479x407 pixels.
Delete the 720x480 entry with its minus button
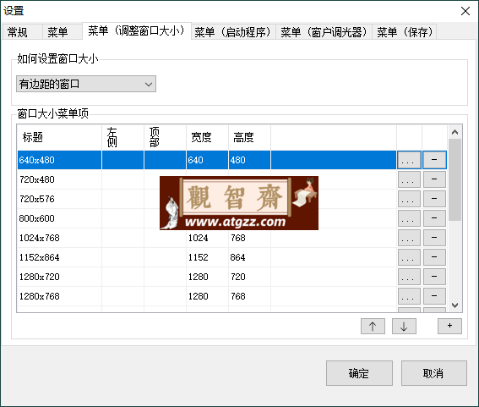[x=434, y=179]
